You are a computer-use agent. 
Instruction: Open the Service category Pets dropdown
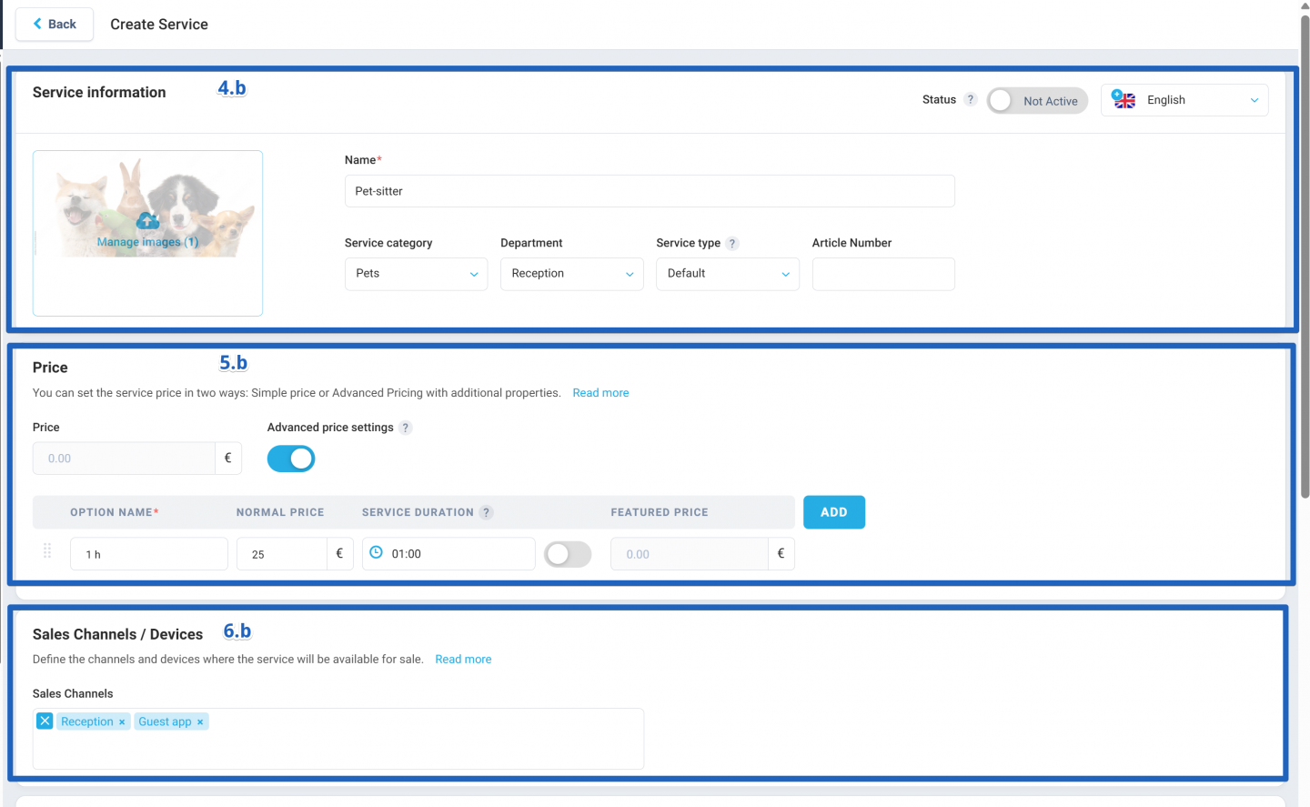coord(416,274)
